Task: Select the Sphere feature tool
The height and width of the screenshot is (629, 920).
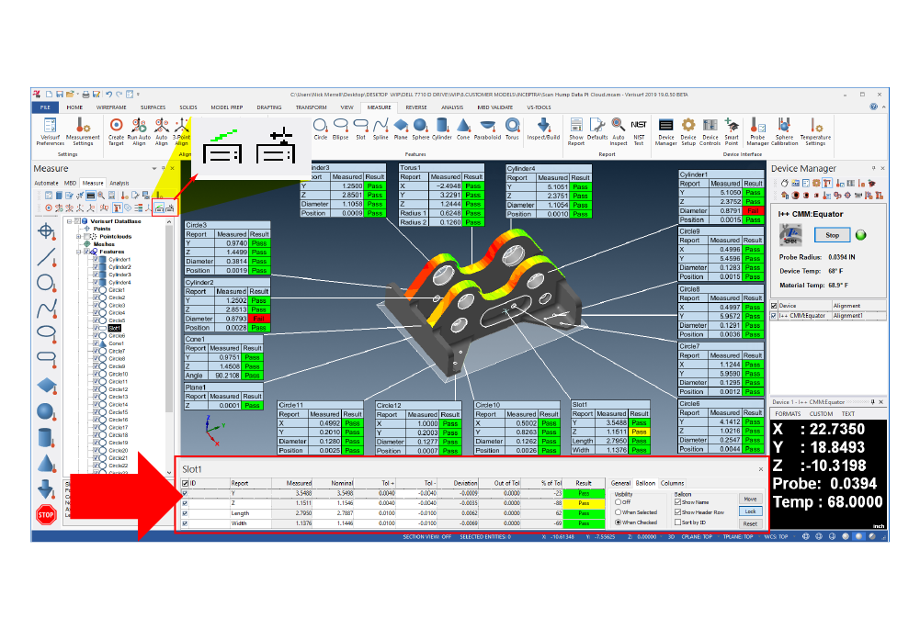Action: 420,129
